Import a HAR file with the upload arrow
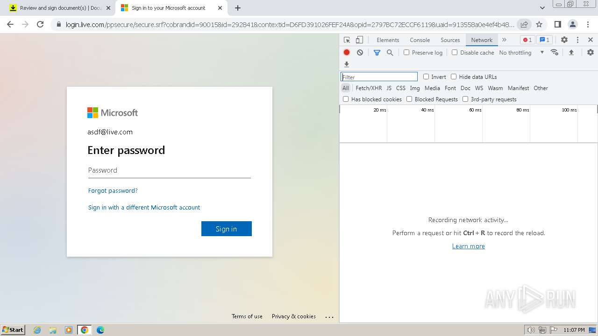The image size is (598, 336). pyautogui.click(x=571, y=53)
